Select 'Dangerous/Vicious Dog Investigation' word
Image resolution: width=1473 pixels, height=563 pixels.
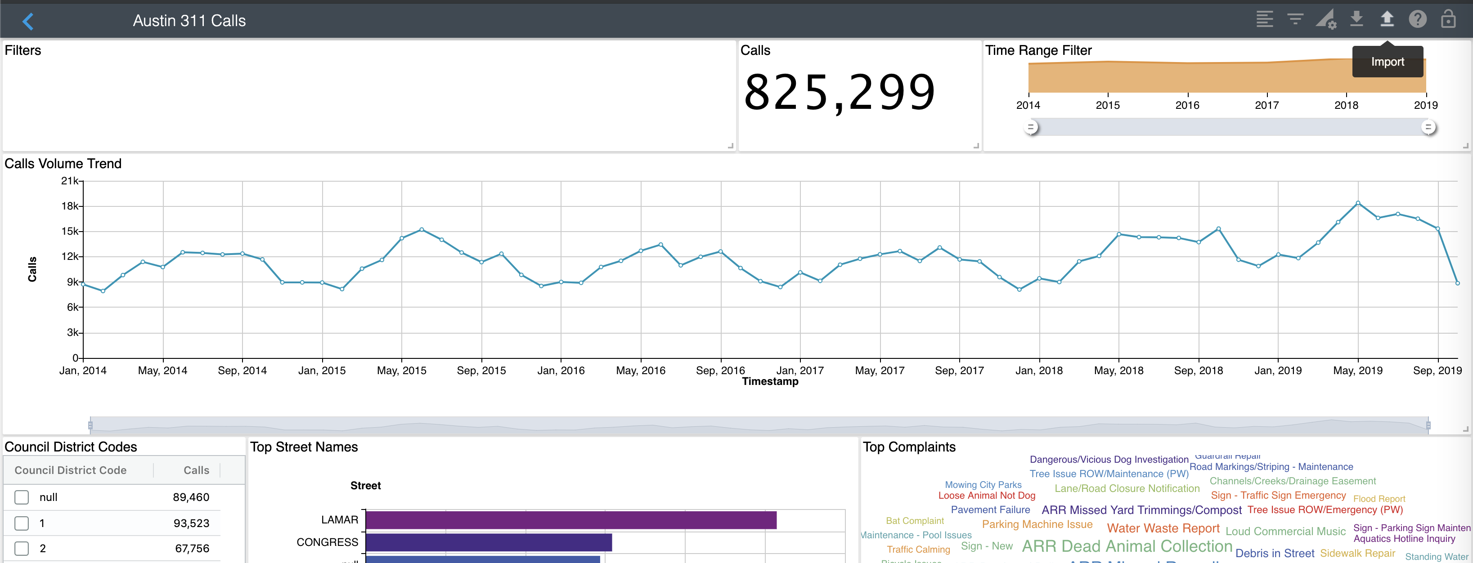(x=1109, y=460)
